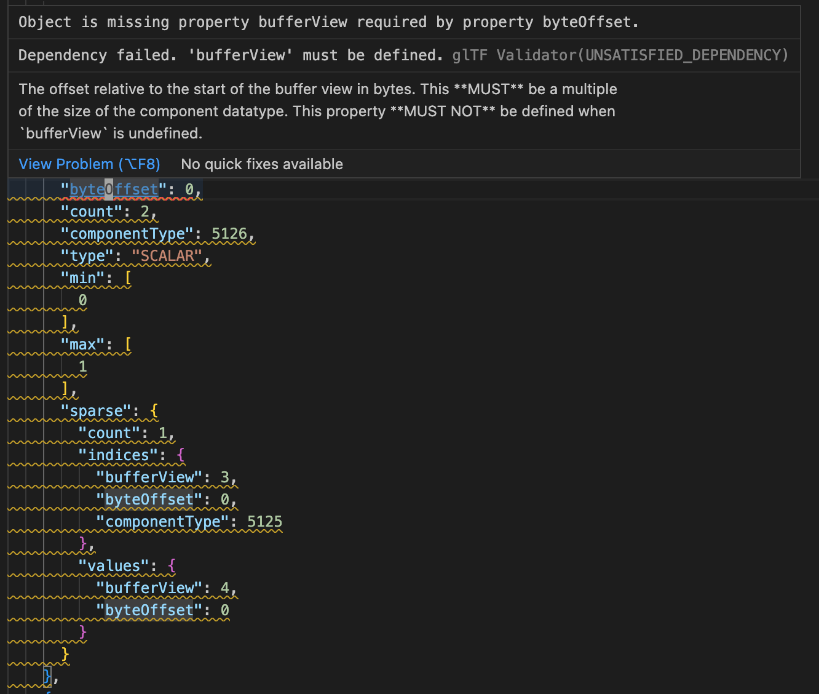Click bufferView value 3 inside indices
Screen dimensions: 819x694
pyautogui.click(x=226, y=477)
